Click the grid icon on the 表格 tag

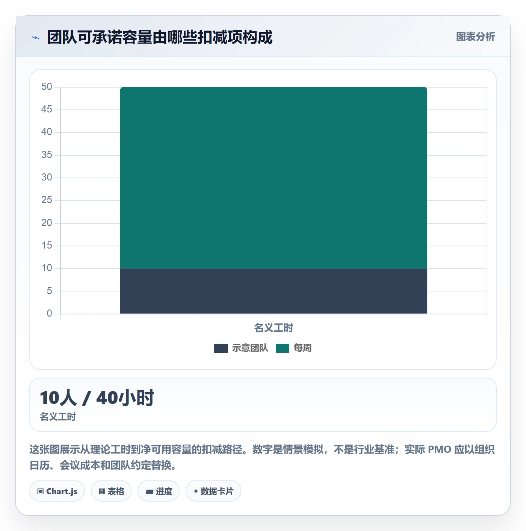coord(102,491)
